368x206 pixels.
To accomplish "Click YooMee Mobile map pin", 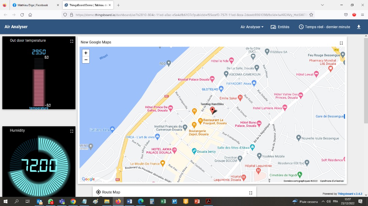I will [x=259, y=156].
